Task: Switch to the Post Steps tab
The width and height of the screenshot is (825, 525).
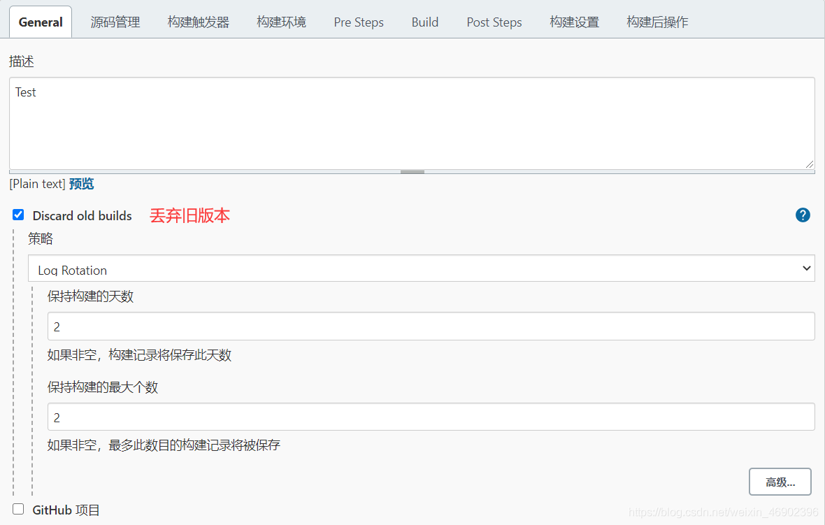Action: (494, 22)
